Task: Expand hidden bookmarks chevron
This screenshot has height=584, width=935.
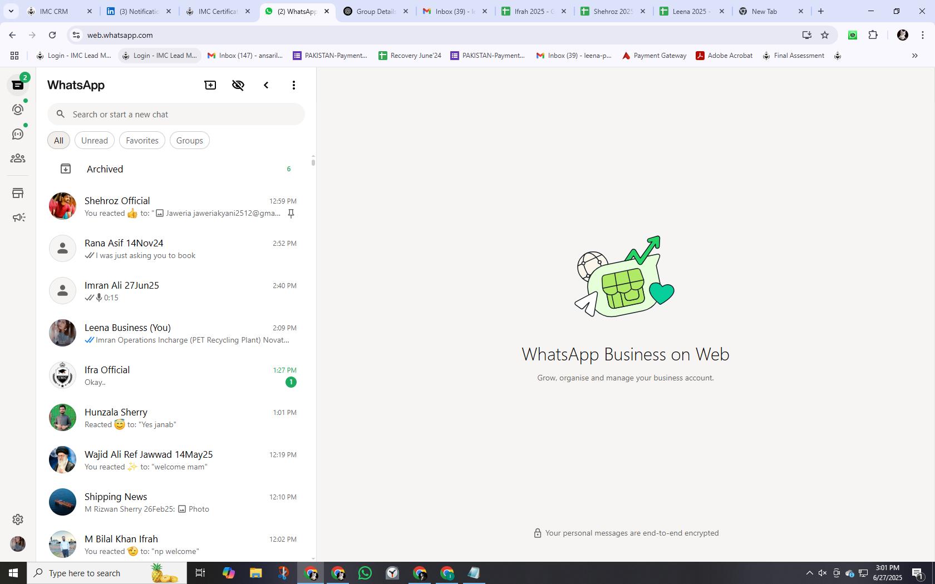Action: (x=914, y=56)
